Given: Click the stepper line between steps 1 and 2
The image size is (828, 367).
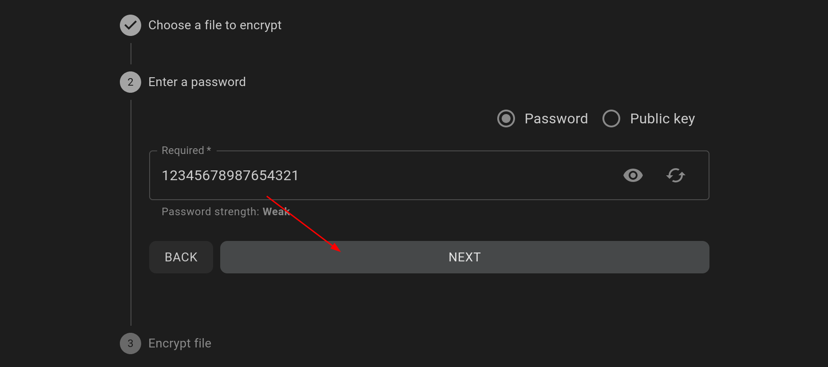Looking at the screenshot, I should (x=131, y=54).
